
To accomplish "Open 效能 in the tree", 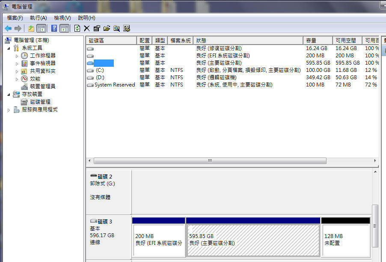I will 35,79.
